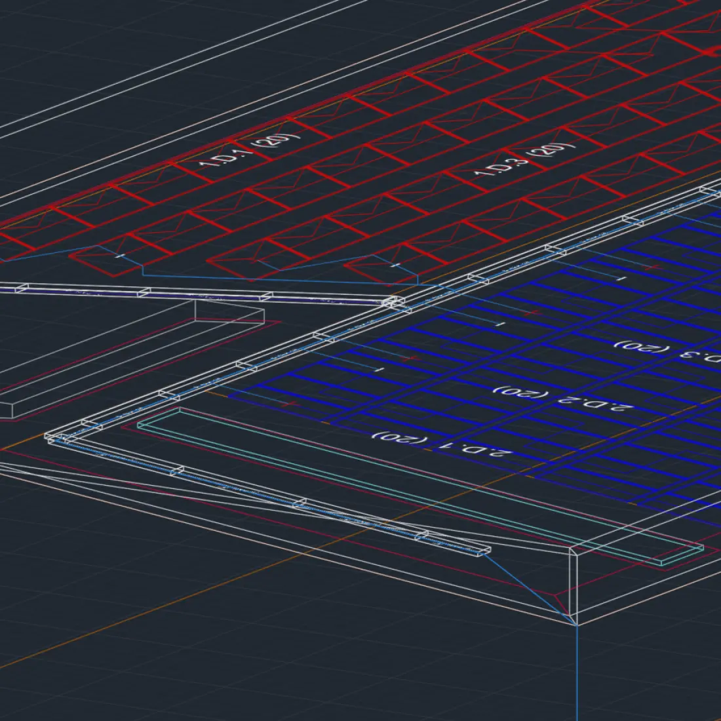Select the mirrored "2.D.1 (20)" label
This screenshot has width=721, height=721.
point(441,444)
